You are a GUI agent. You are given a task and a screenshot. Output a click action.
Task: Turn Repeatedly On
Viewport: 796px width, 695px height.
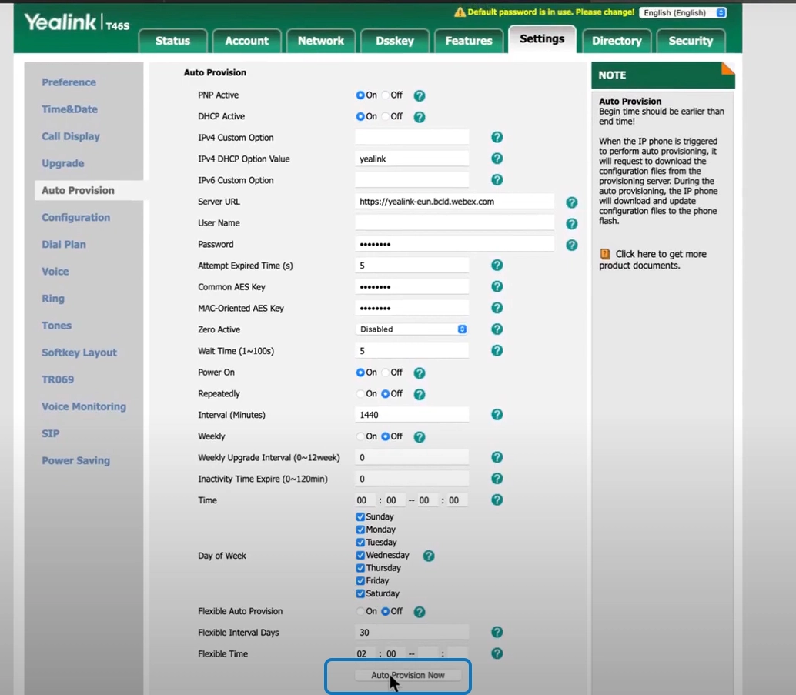click(x=360, y=393)
